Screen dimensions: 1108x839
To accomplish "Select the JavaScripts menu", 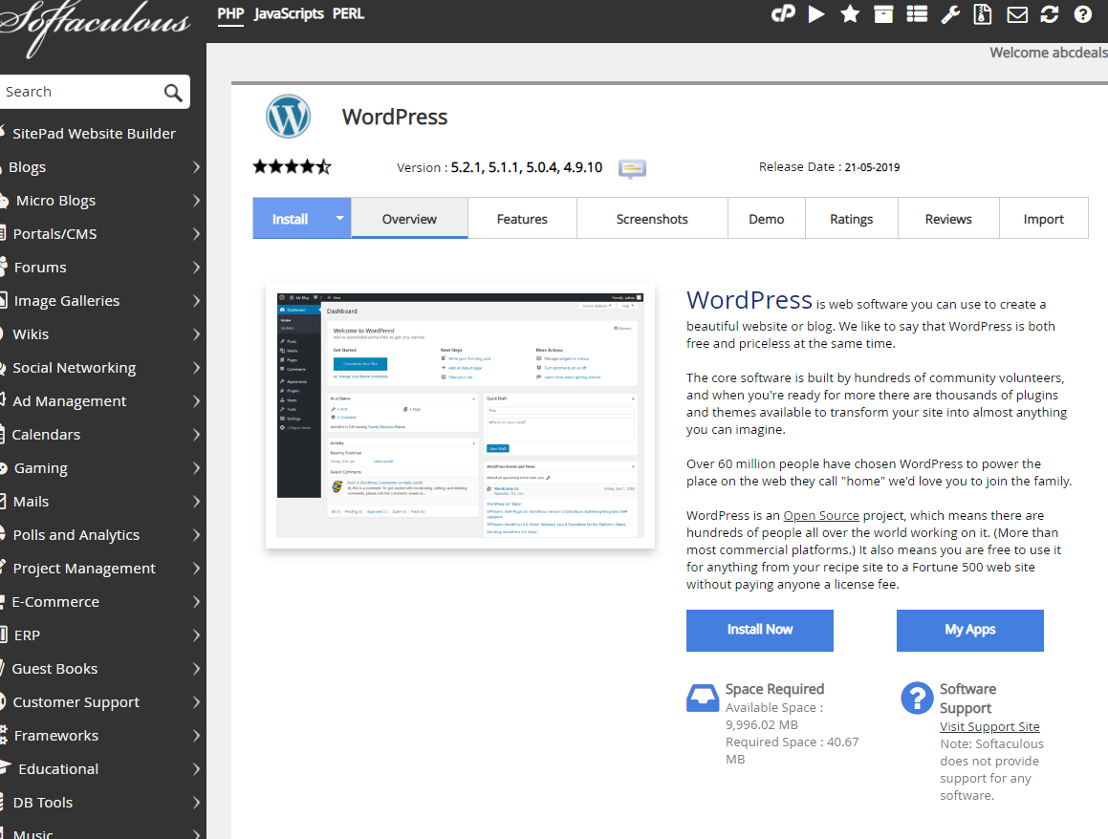I will click(x=289, y=14).
